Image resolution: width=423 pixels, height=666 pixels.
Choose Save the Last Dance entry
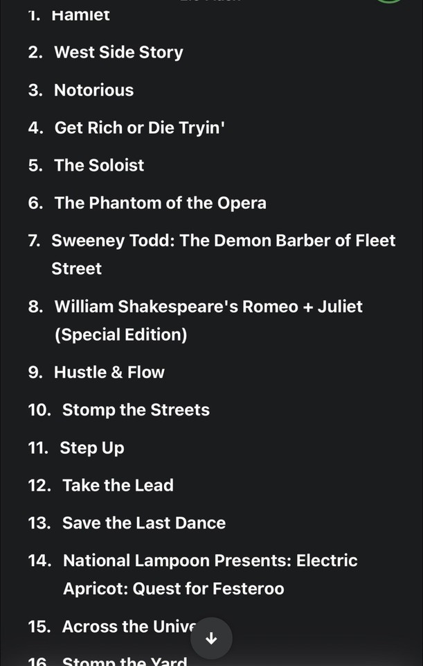tap(144, 522)
